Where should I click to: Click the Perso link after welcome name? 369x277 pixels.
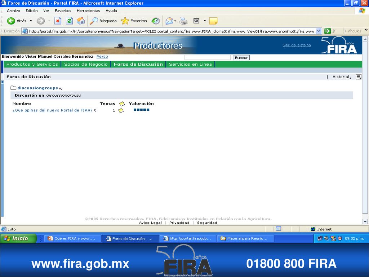[x=102, y=57]
